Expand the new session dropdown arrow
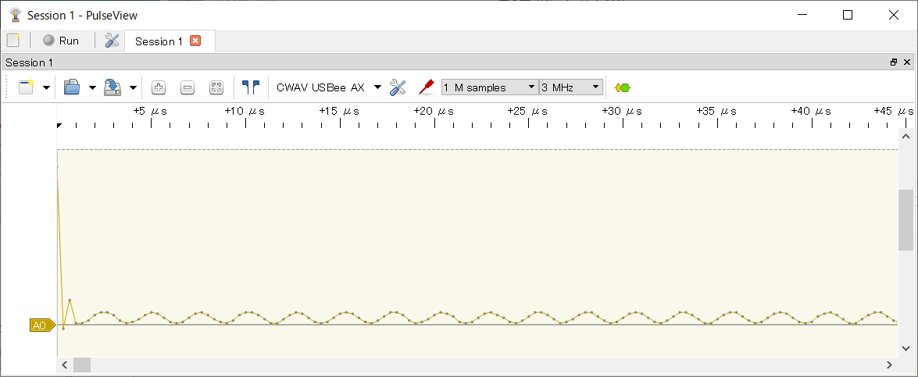 [x=46, y=87]
